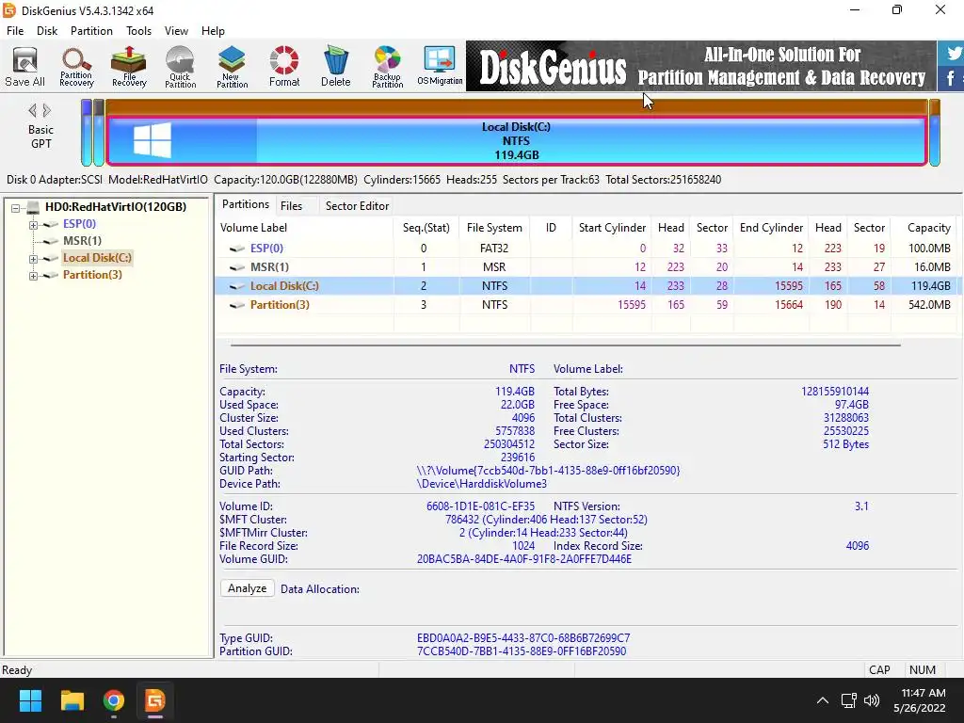
Task: Expand the Partition(3) tree node
Action: [33, 276]
